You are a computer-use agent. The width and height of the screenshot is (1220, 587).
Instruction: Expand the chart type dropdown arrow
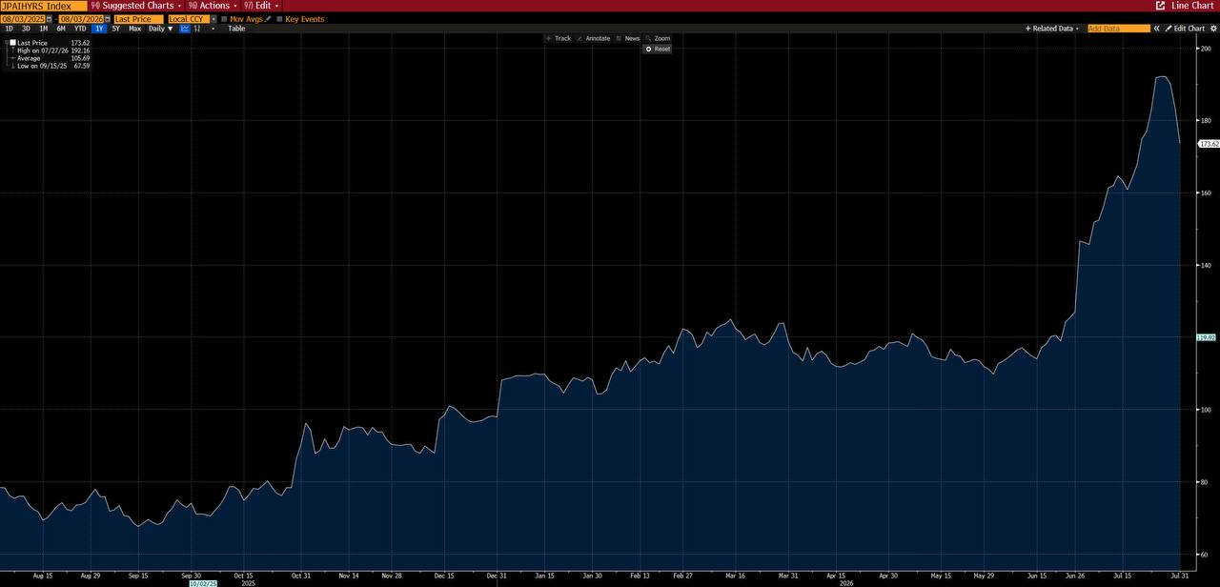[213, 29]
